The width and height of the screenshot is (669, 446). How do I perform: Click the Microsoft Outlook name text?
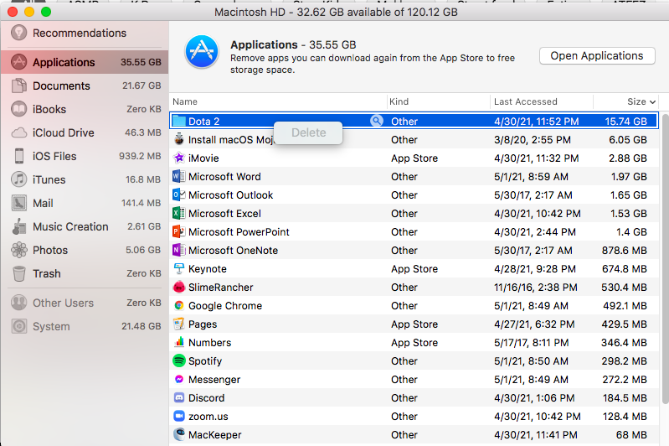click(231, 194)
